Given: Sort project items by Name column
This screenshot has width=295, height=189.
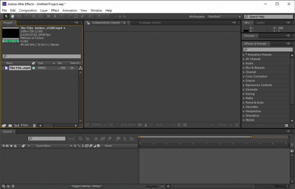Looking at the screenshot, I should point(9,63).
